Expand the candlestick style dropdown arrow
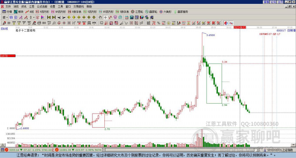 [x=34, y=18]
